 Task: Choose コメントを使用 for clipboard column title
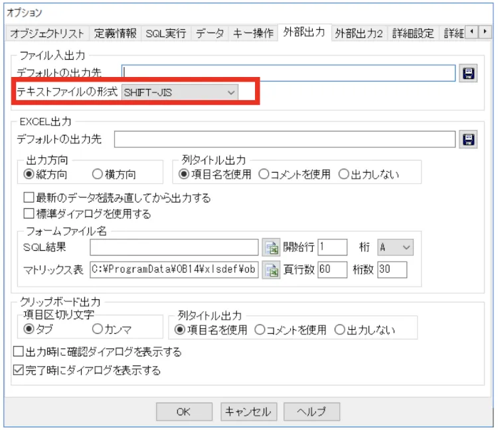(290, 330)
